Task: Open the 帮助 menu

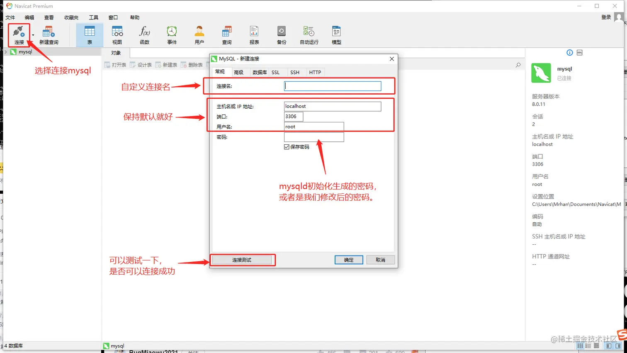Action: click(x=135, y=17)
